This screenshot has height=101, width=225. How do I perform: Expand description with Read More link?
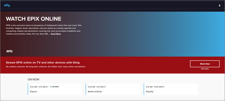tap(56, 34)
